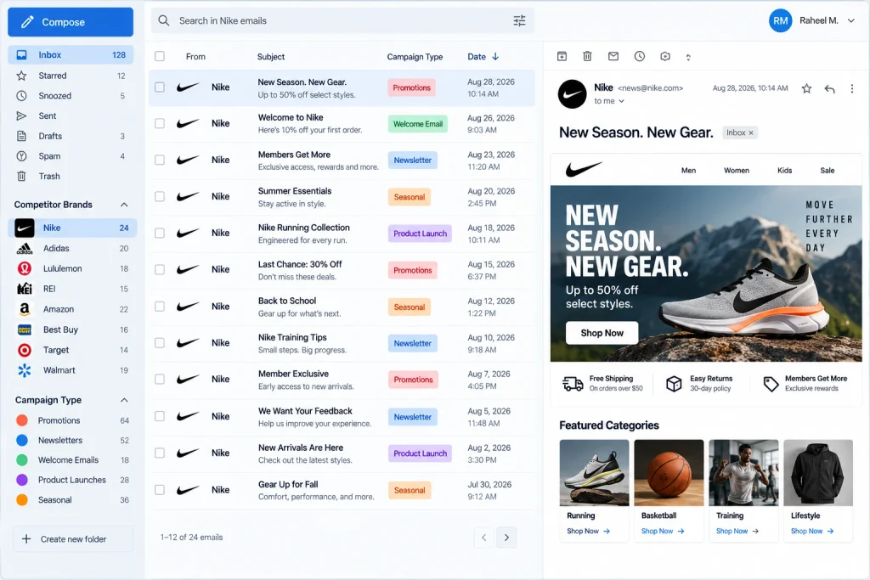Go to the Inbox folder
This screenshot has height=580, width=870.
coord(71,55)
